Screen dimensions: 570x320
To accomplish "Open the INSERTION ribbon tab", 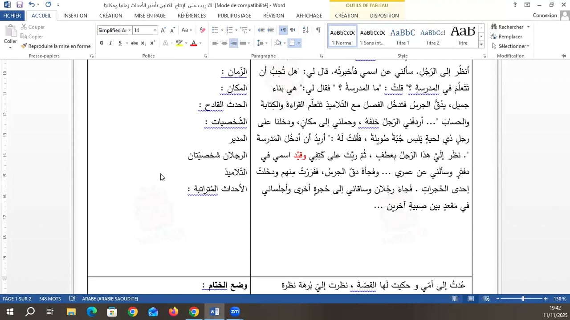I will pos(75,16).
